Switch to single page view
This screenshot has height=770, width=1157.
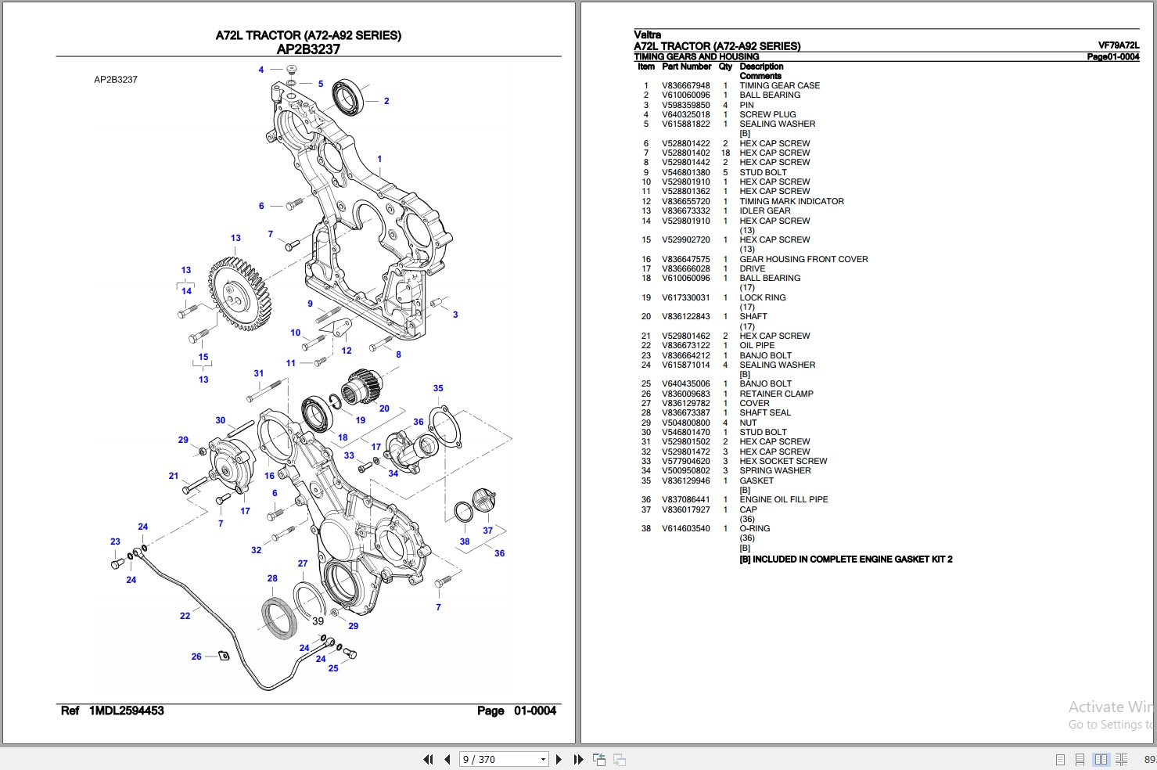coord(1060,759)
